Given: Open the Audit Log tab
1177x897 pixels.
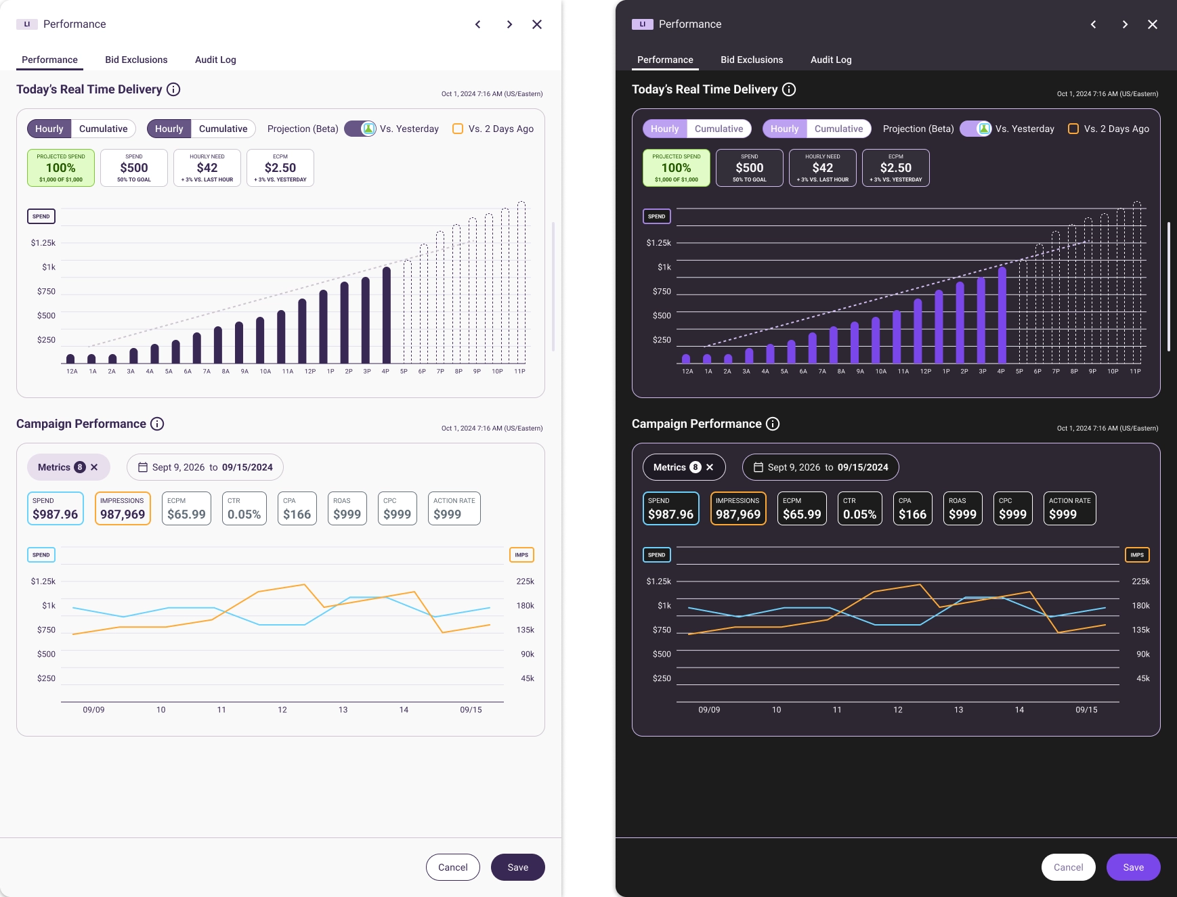Looking at the screenshot, I should (215, 60).
